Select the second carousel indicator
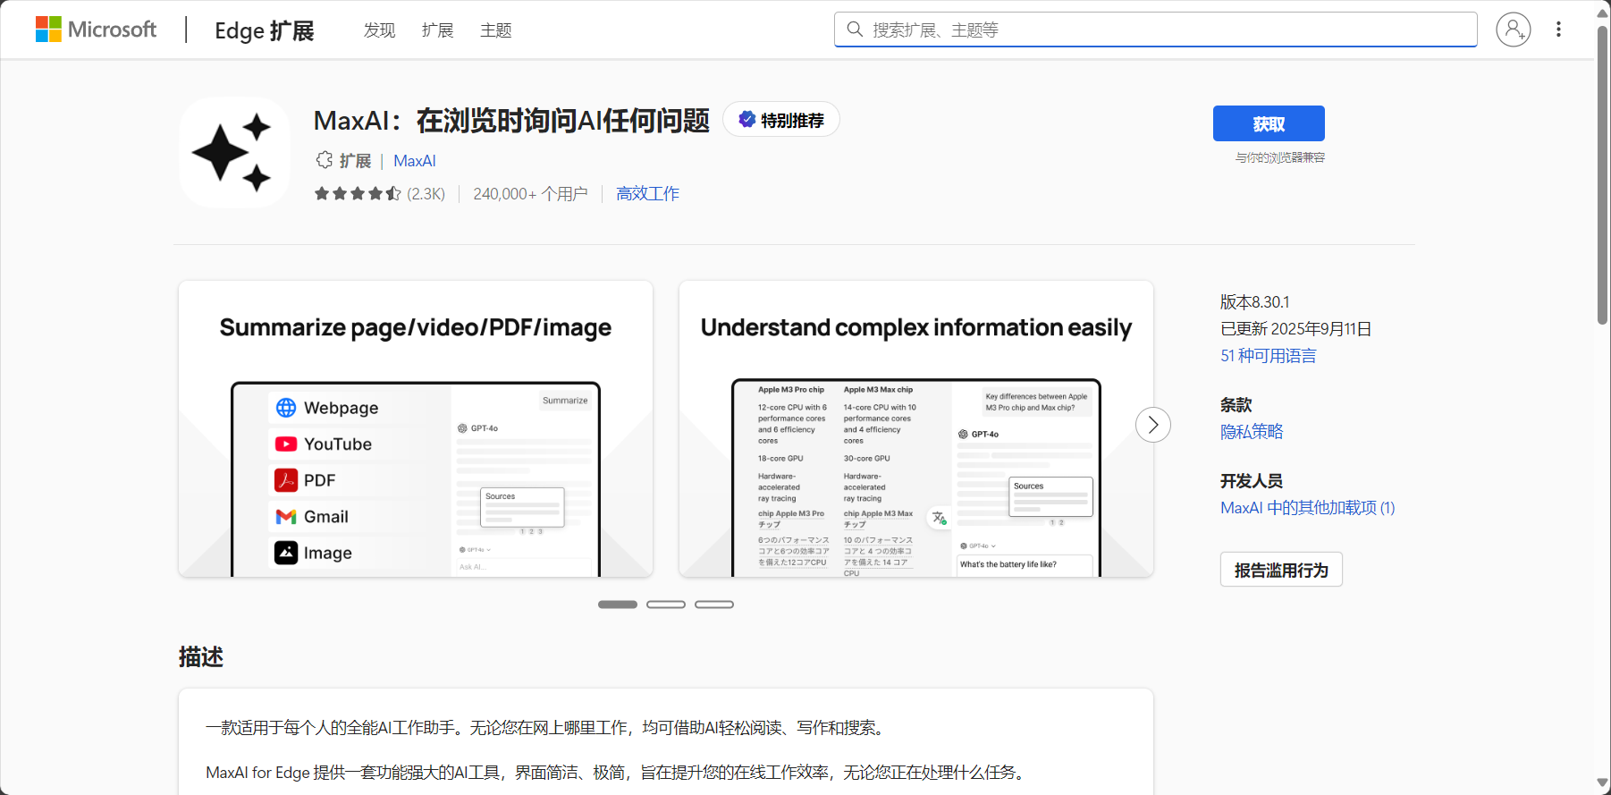This screenshot has height=795, width=1611. (666, 605)
